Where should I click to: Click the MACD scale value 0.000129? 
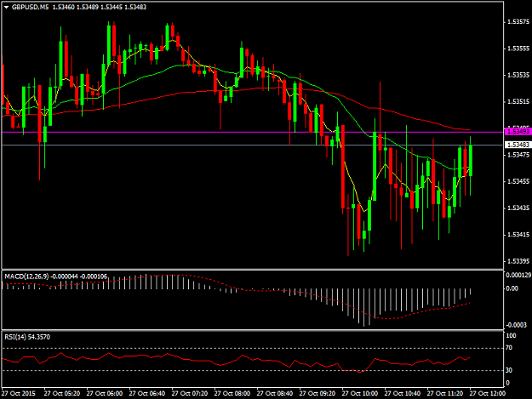click(518, 275)
